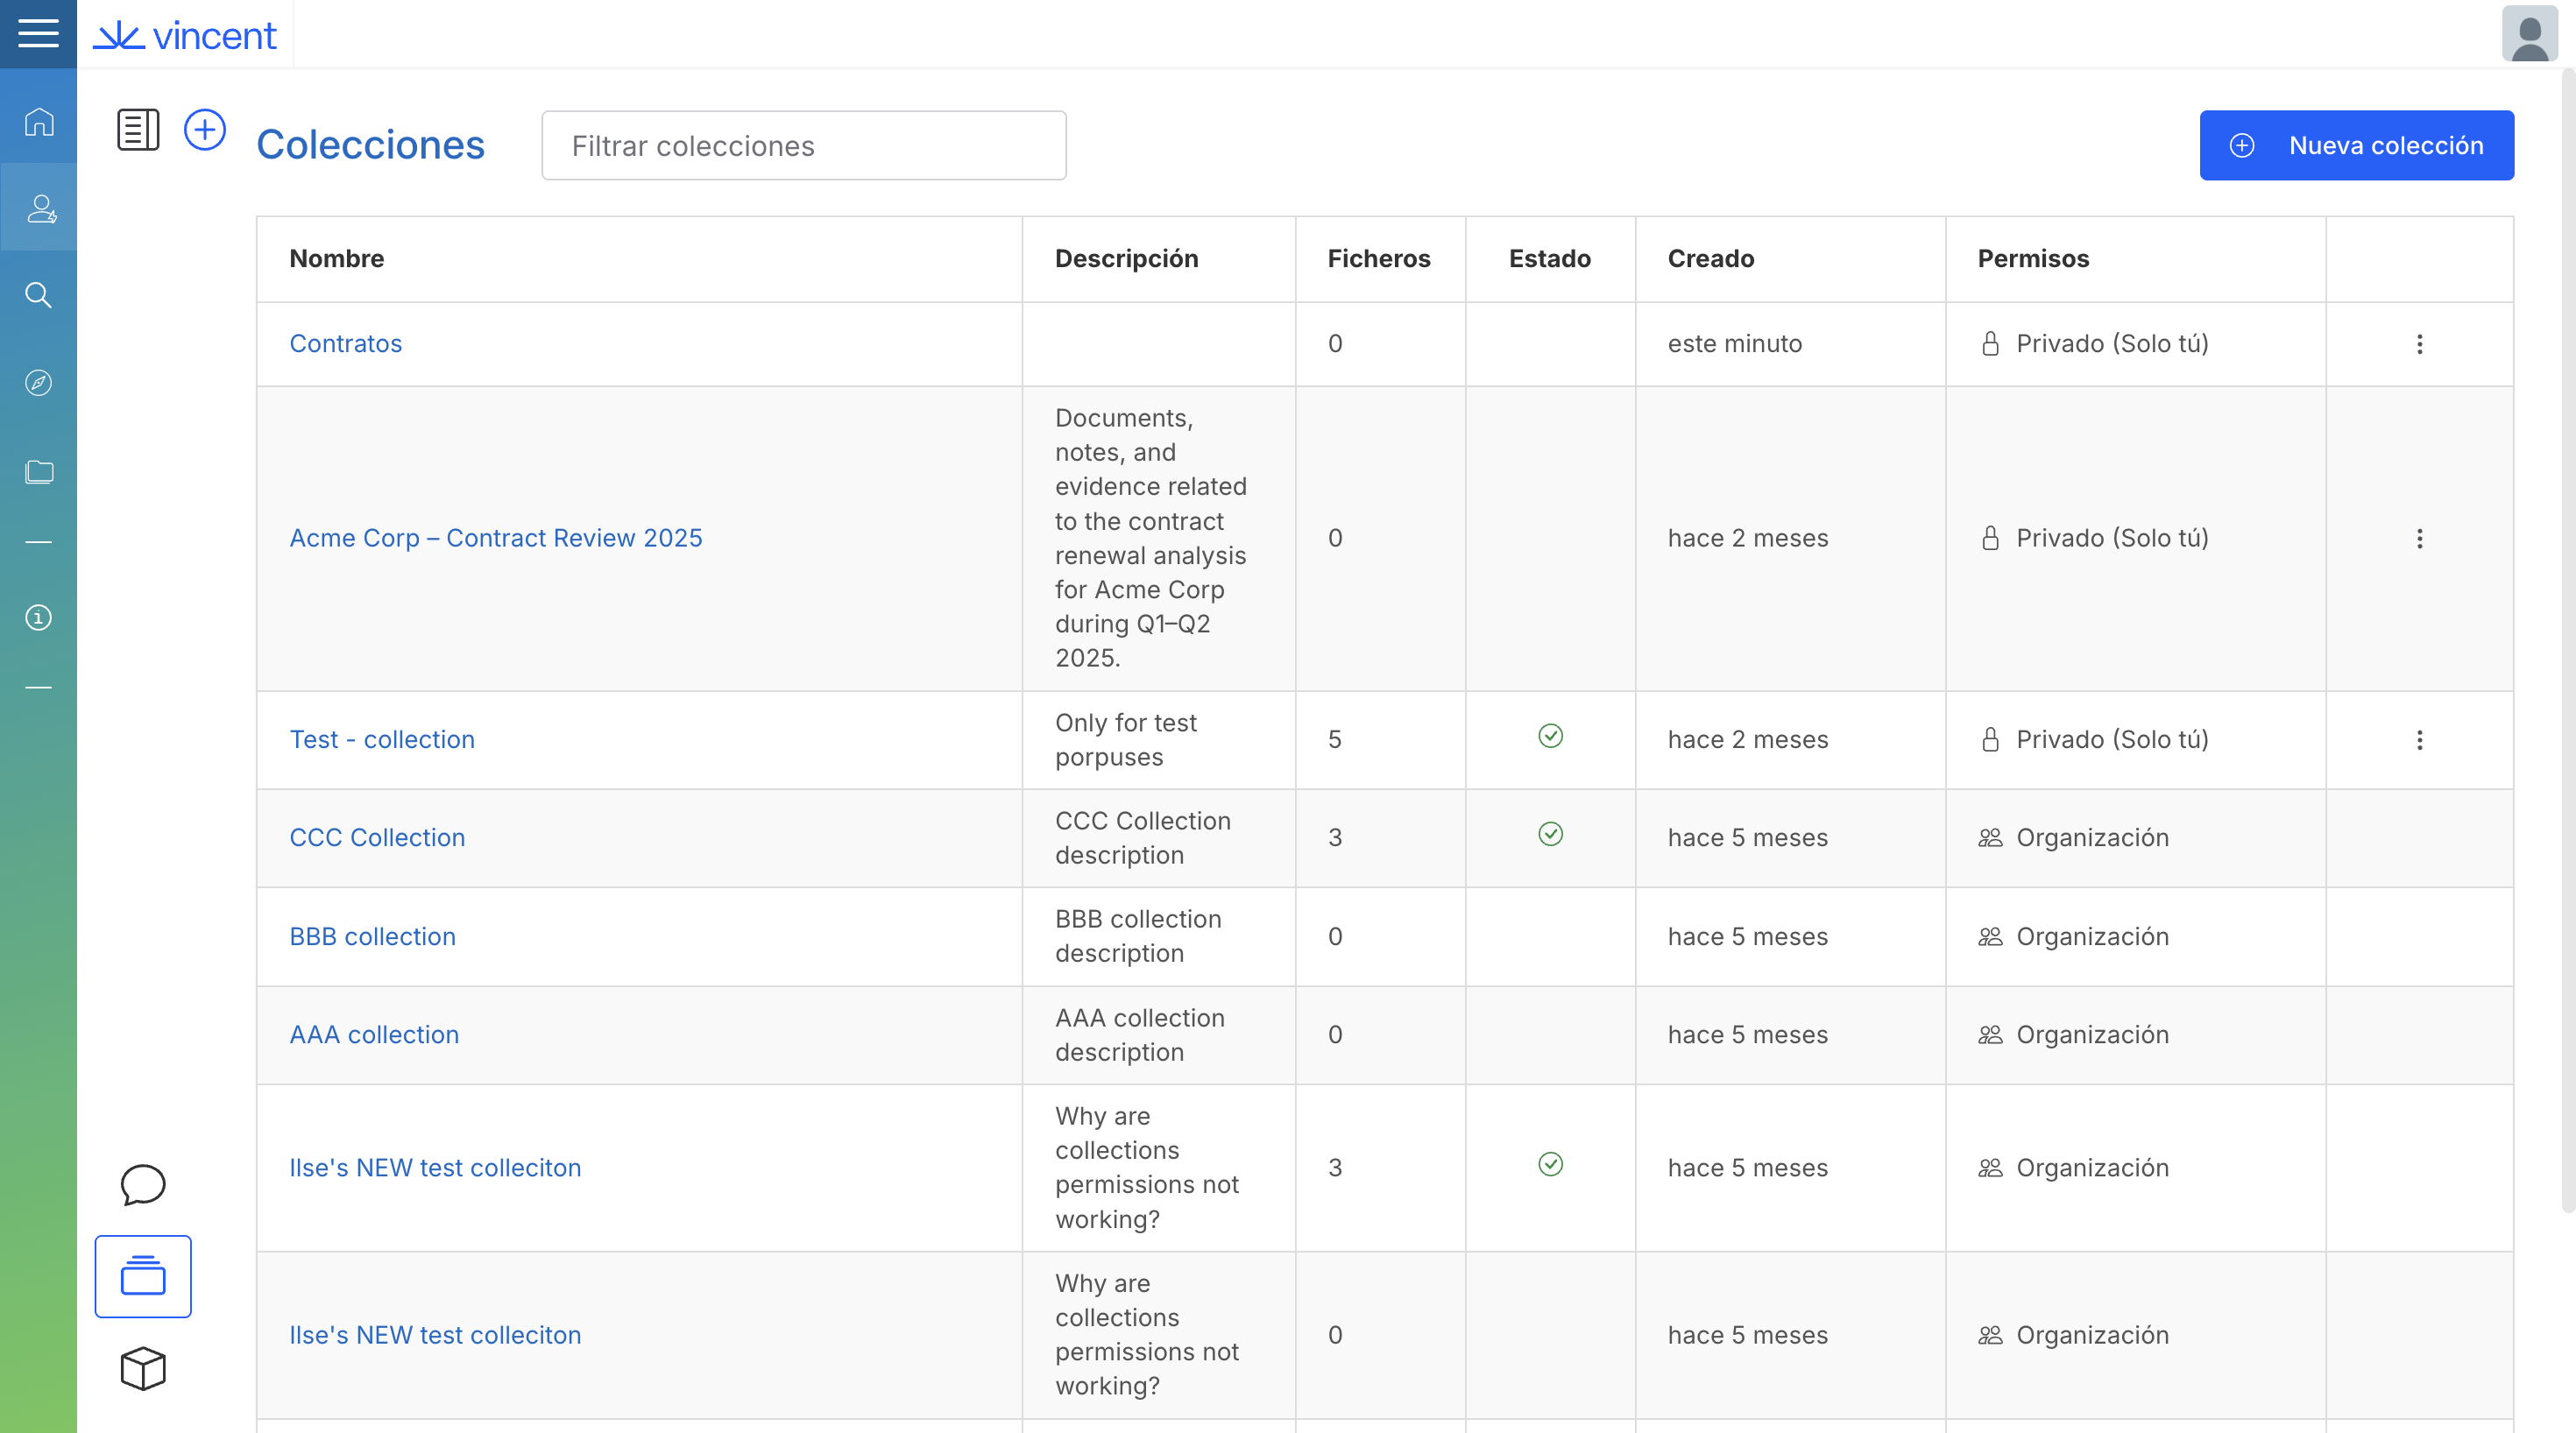2576x1433 pixels.
Task: Click the circled plus next to Colecciones
Action: click(205, 130)
